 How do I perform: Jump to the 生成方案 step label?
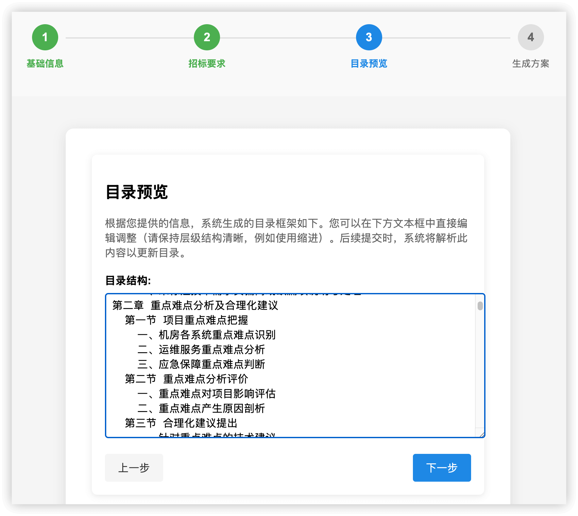point(531,63)
